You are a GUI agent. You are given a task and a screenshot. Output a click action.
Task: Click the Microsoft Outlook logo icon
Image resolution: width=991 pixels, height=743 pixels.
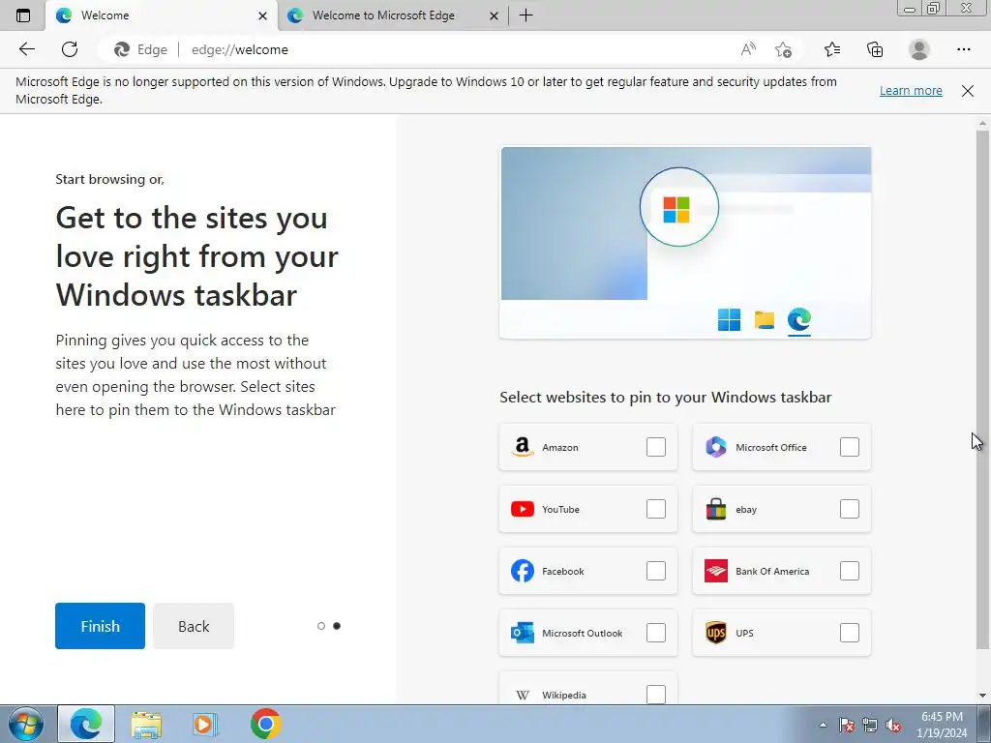pyautogui.click(x=522, y=633)
